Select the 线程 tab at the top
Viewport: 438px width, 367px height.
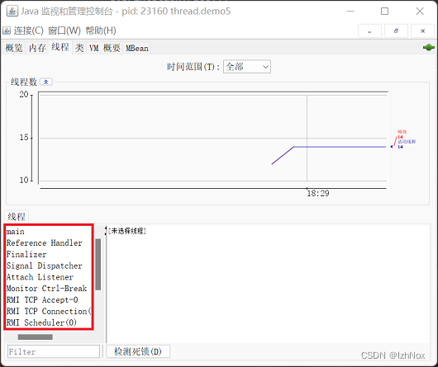click(x=60, y=47)
